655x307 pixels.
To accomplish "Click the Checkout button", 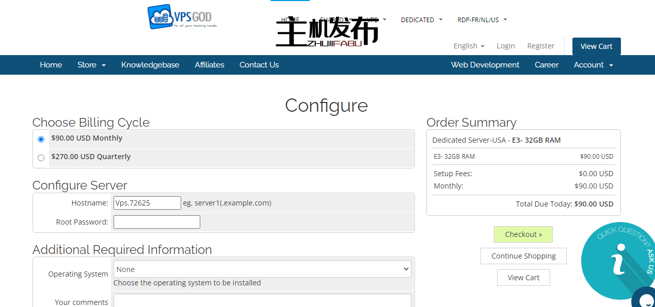I will [x=523, y=234].
